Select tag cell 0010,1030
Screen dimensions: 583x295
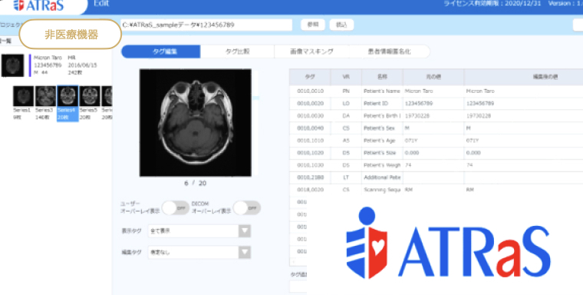[x=310, y=165]
